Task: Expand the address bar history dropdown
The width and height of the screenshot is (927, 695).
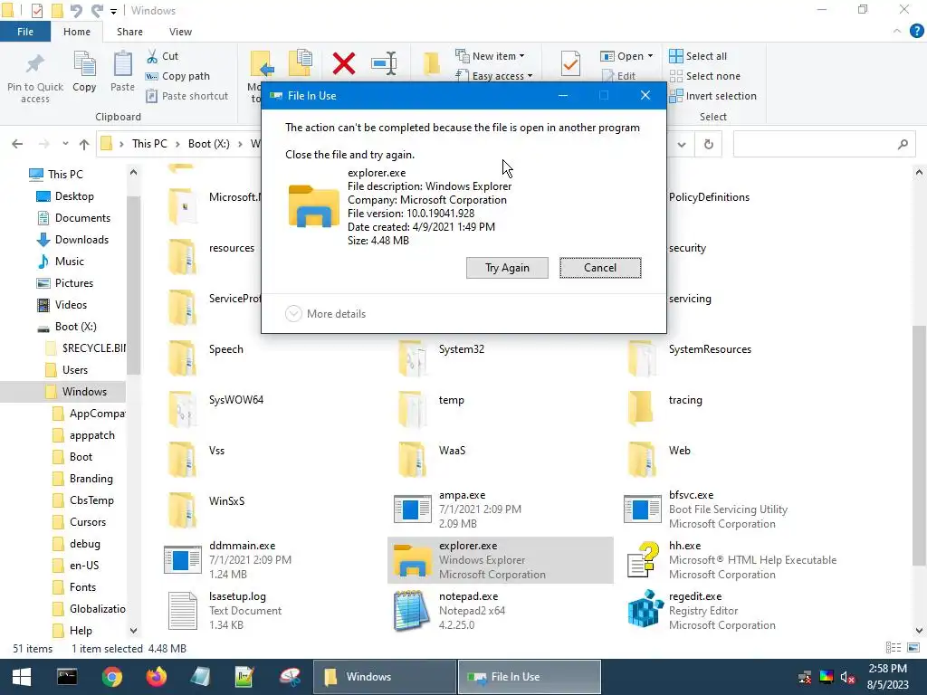Action: click(x=682, y=144)
